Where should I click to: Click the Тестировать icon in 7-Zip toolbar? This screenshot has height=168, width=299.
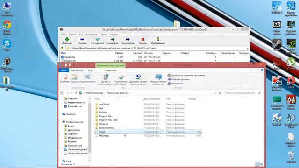97,39
